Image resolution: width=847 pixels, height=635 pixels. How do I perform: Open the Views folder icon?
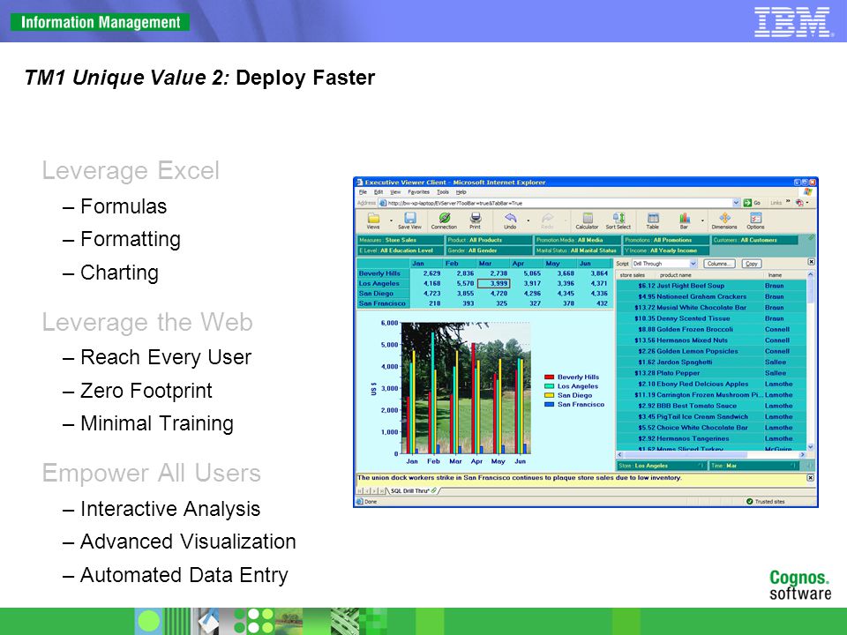373,218
